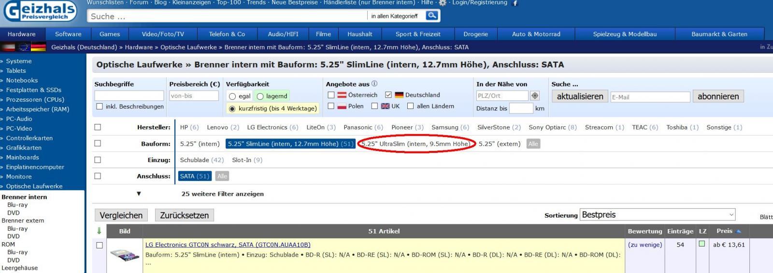Open Festplatten & SSDs in sidebar
This screenshot has width=773, height=273.
[33, 90]
